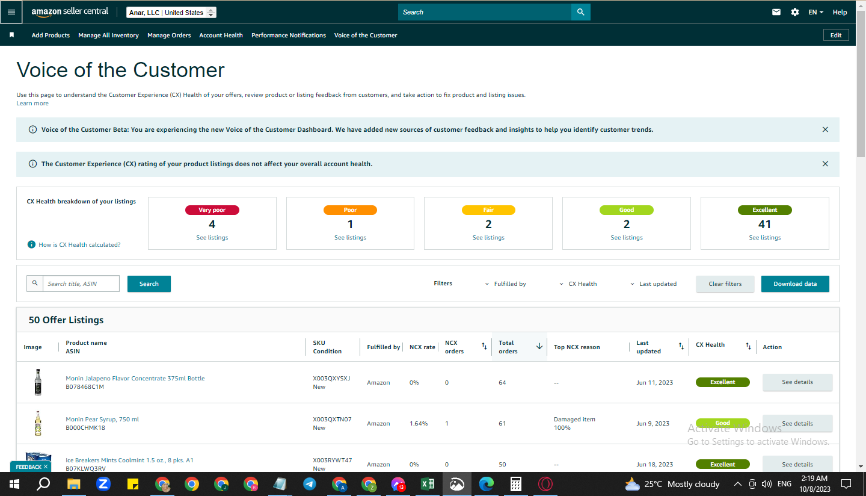Open Ice Breakers Mints Coolmint product link

click(x=129, y=460)
